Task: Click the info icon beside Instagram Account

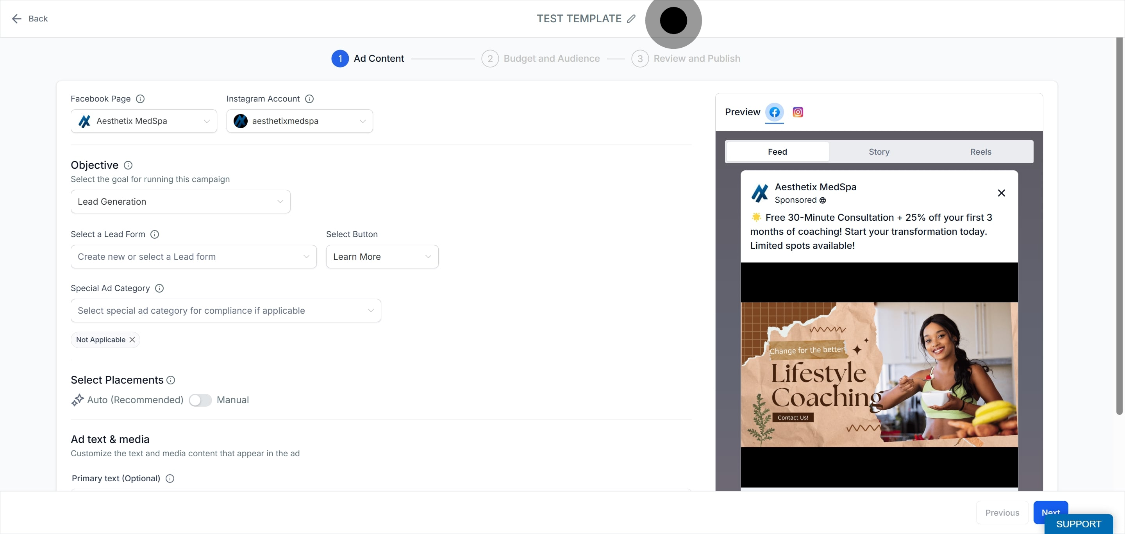Action: pos(309,99)
